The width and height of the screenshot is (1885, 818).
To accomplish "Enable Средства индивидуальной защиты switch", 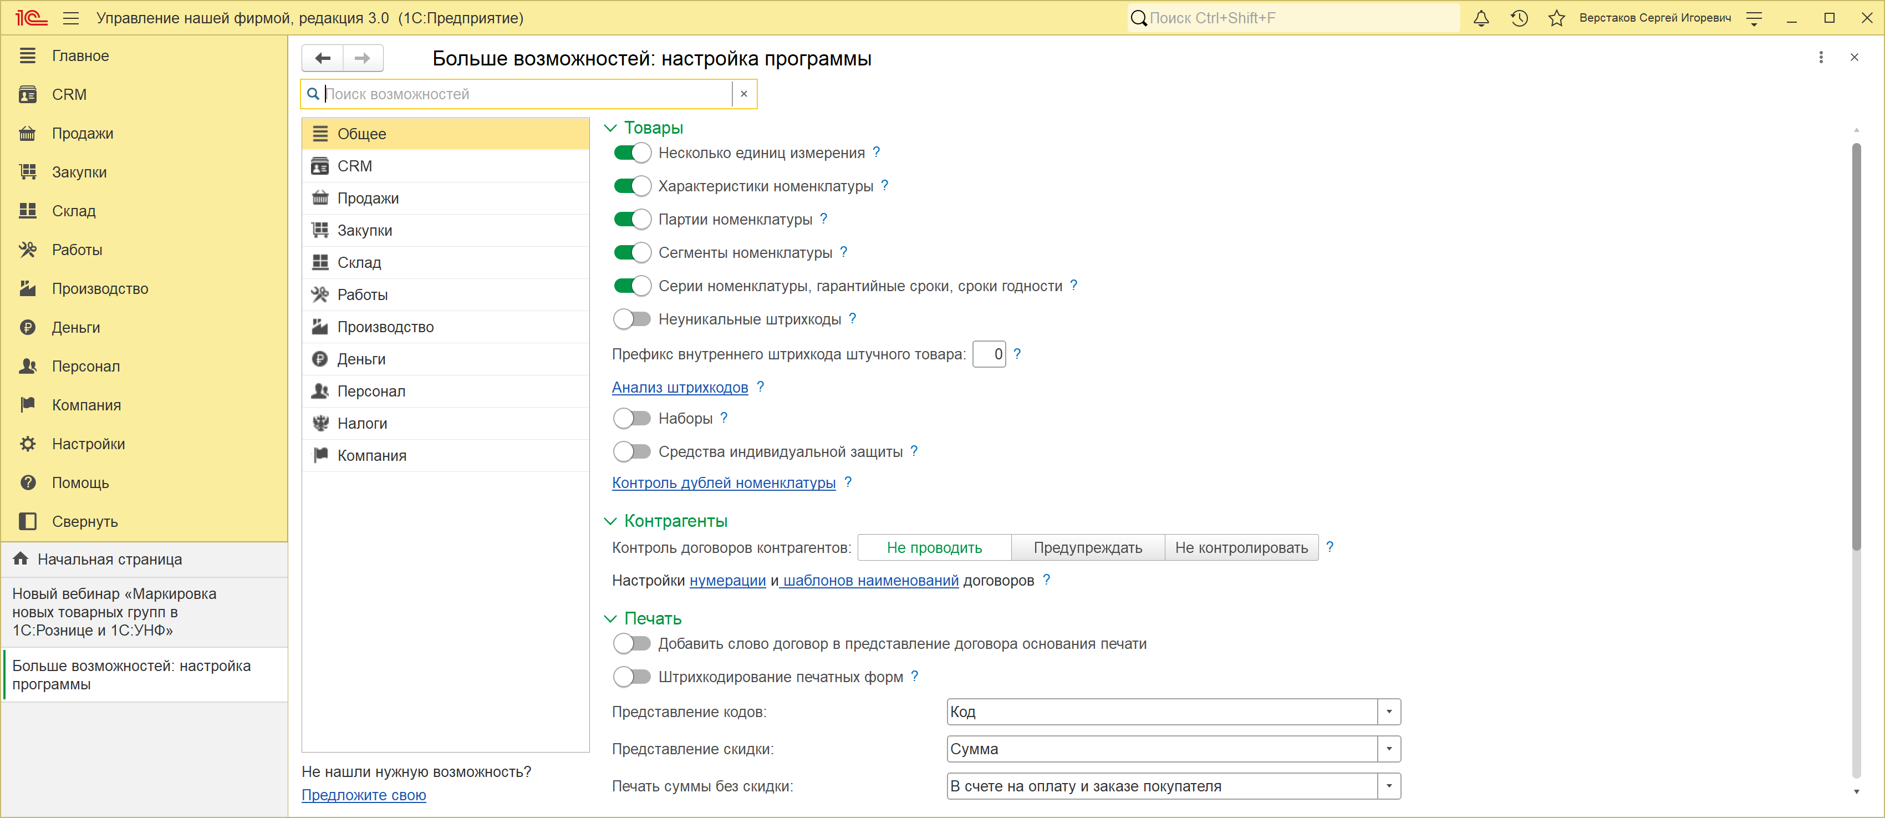I will point(631,451).
